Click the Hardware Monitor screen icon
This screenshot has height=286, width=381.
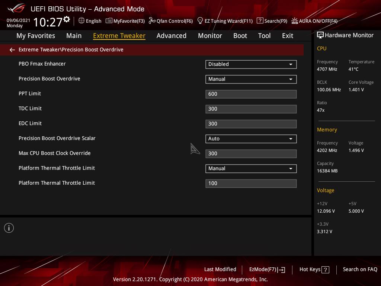320,35
